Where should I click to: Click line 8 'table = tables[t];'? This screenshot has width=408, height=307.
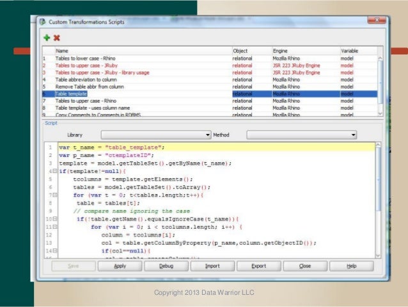[108, 203]
